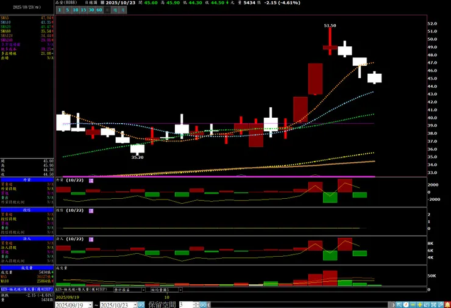This screenshot has height=308, width=451.
Task: Open the start date 2025/09/19 dropdown
Action: pos(90,305)
